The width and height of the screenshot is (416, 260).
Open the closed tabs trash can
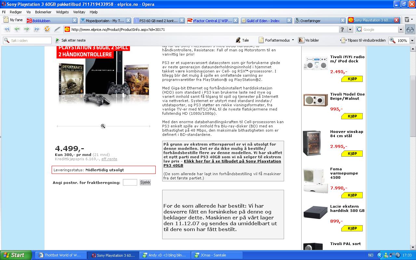coord(407,20)
